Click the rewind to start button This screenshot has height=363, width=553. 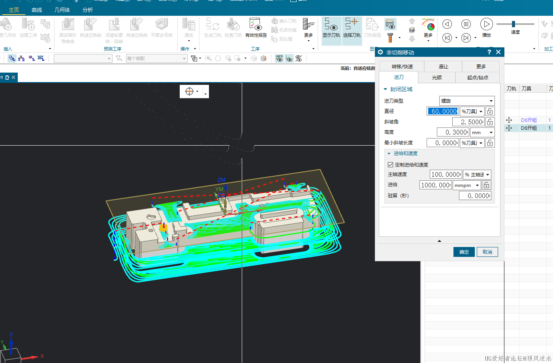coord(447,38)
